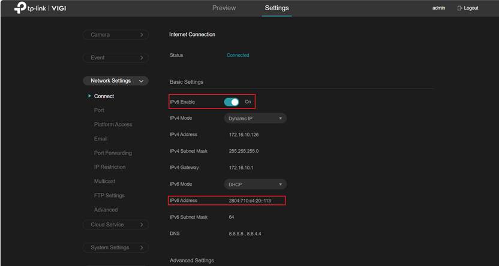Select Connect in the network menu
This screenshot has height=266, width=499.
point(104,96)
